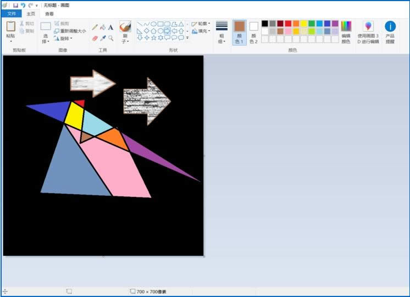Open the 文件 menu
Screen dimensions: 410x297
tap(12, 14)
